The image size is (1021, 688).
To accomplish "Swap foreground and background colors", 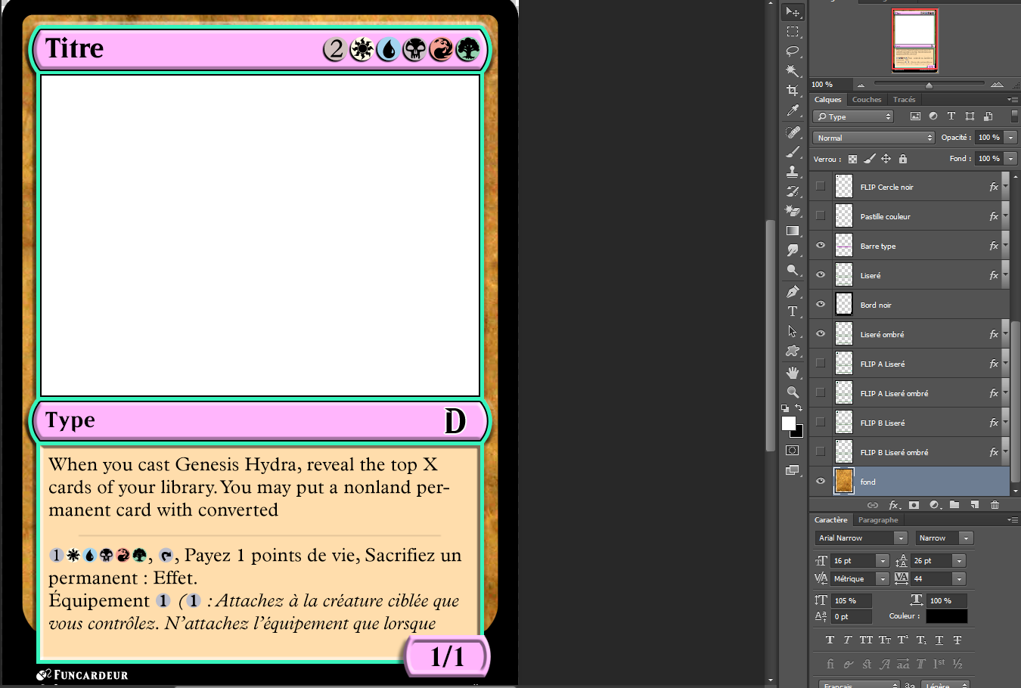I will click(799, 408).
